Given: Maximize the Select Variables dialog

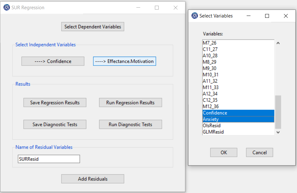Looking at the screenshot, I should (x=267, y=16).
